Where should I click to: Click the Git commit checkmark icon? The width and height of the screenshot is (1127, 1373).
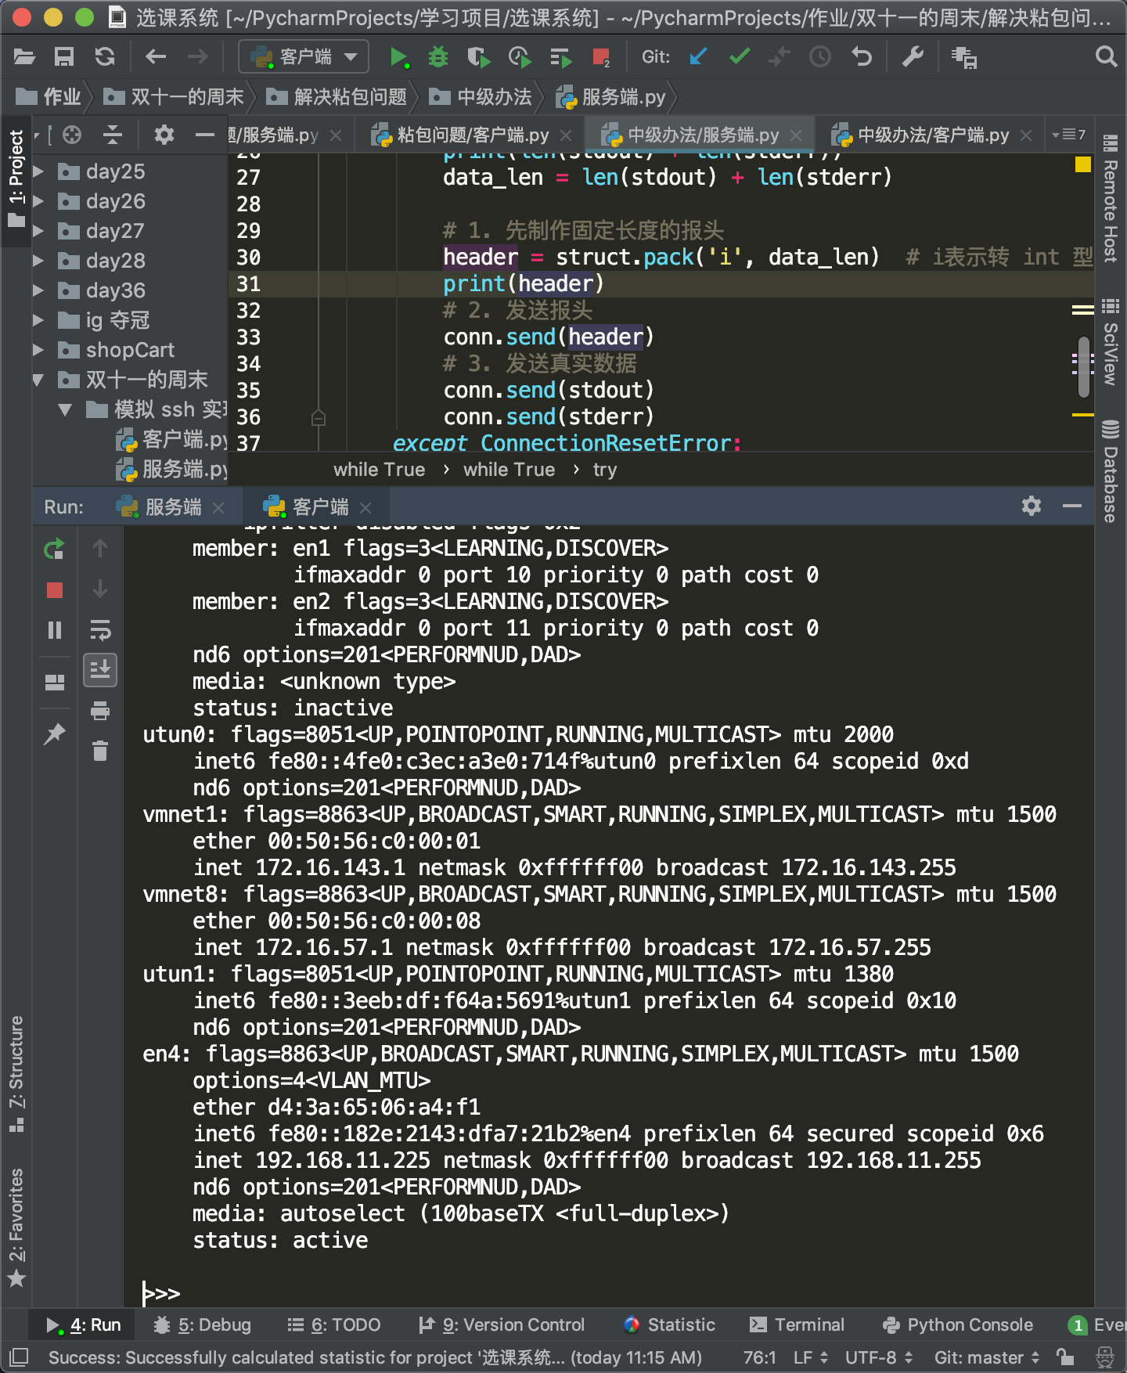pyautogui.click(x=739, y=57)
